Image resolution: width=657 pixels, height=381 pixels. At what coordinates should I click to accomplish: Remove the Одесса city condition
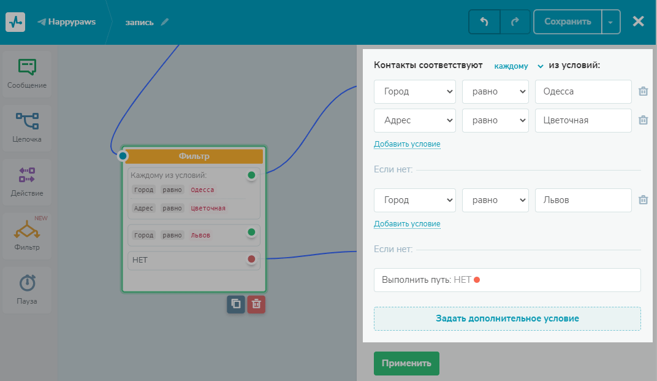pyautogui.click(x=643, y=91)
